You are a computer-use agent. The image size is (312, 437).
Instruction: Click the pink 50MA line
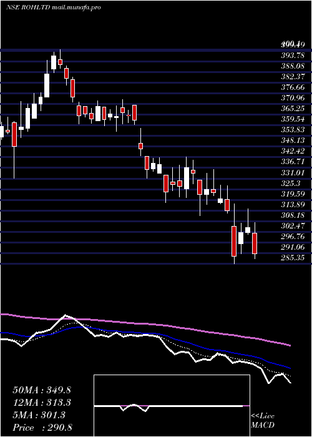(145, 323)
